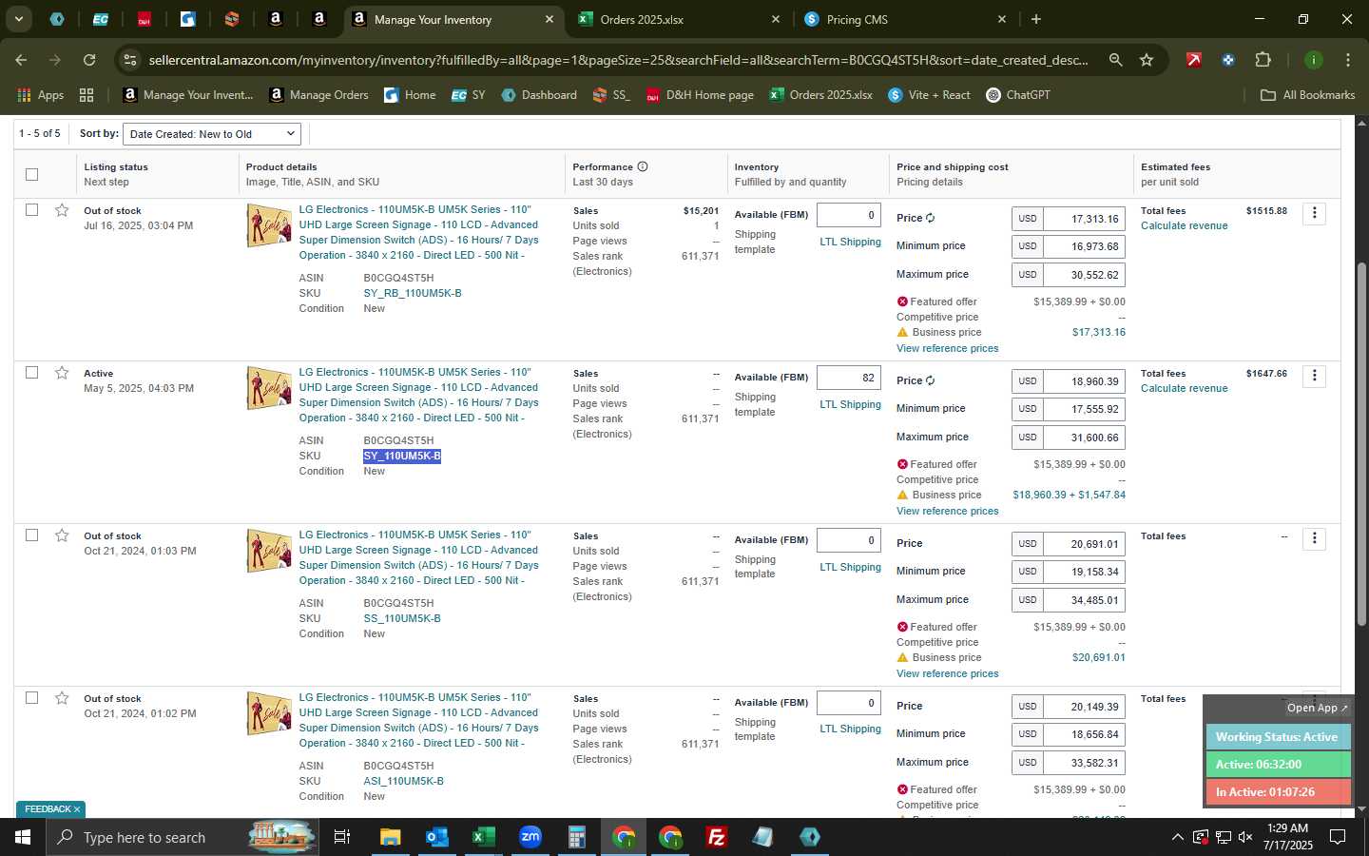
Task: Edit maximum price field showing 34,485.01
Action: [x=1084, y=599]
